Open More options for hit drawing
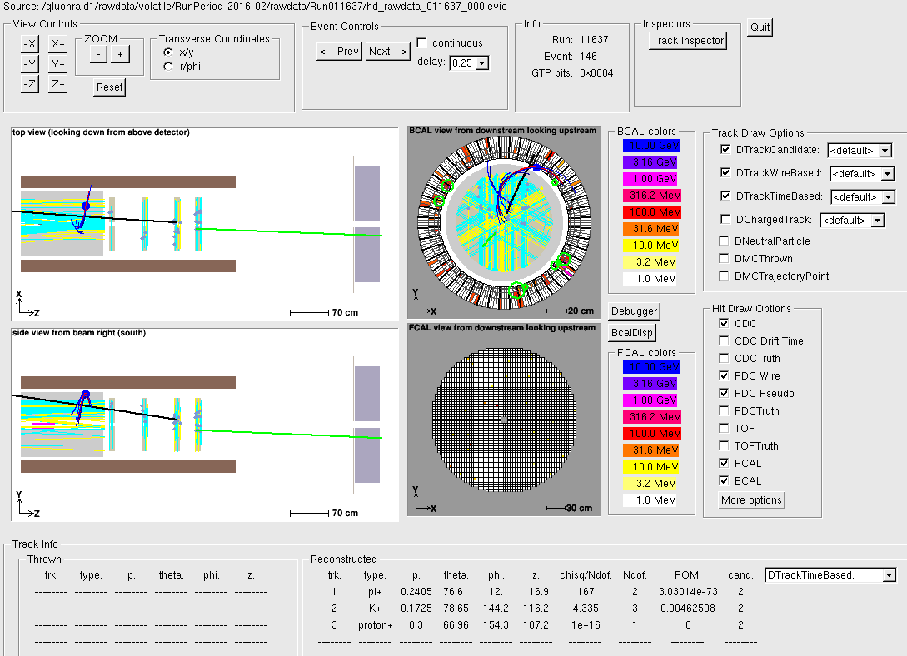907x656 pixels. pos(751,500)
